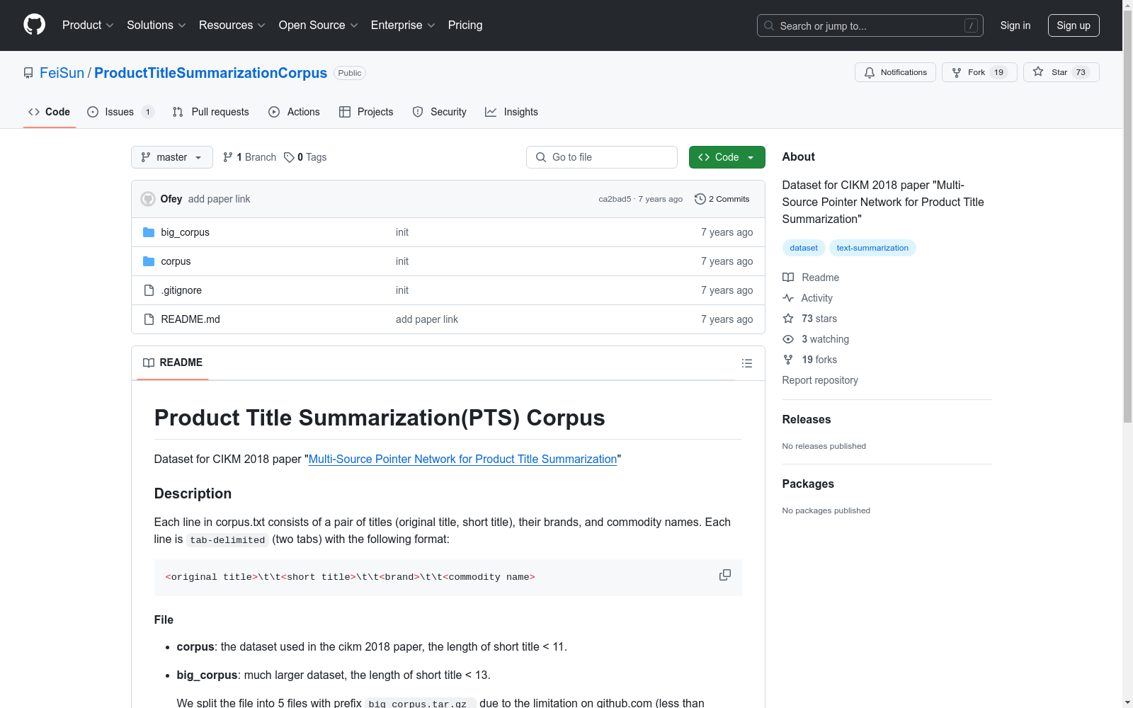The width and height of the screenshot is (1133, 708).
Task: Click the Notifications button
Action: tap(895, 72)
